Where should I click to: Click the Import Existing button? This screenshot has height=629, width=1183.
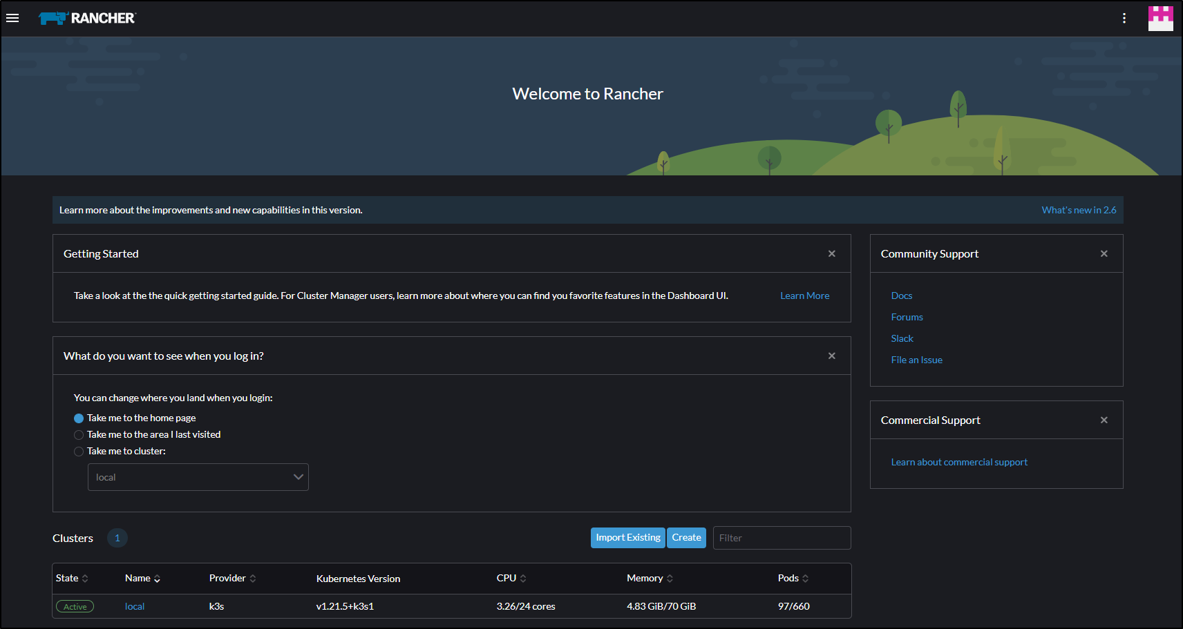click(x=628, y=538)
